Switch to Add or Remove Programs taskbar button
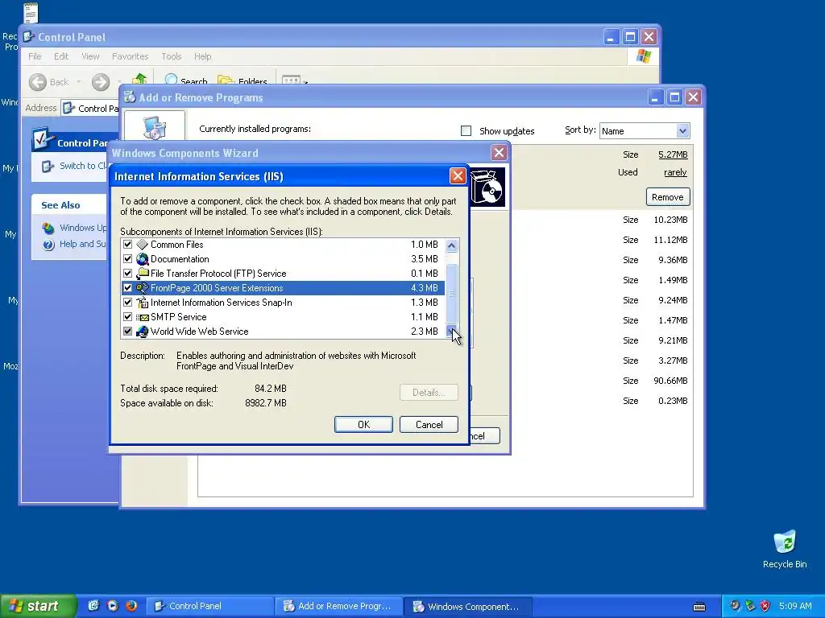Screen dimensions: 825x618 (339, 606)
